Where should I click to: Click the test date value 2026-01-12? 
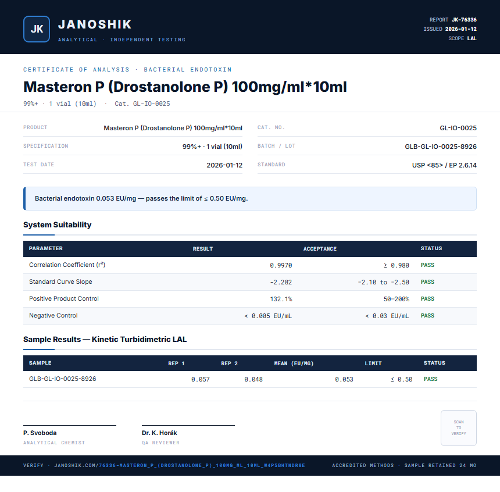click(x=224, y=165)
